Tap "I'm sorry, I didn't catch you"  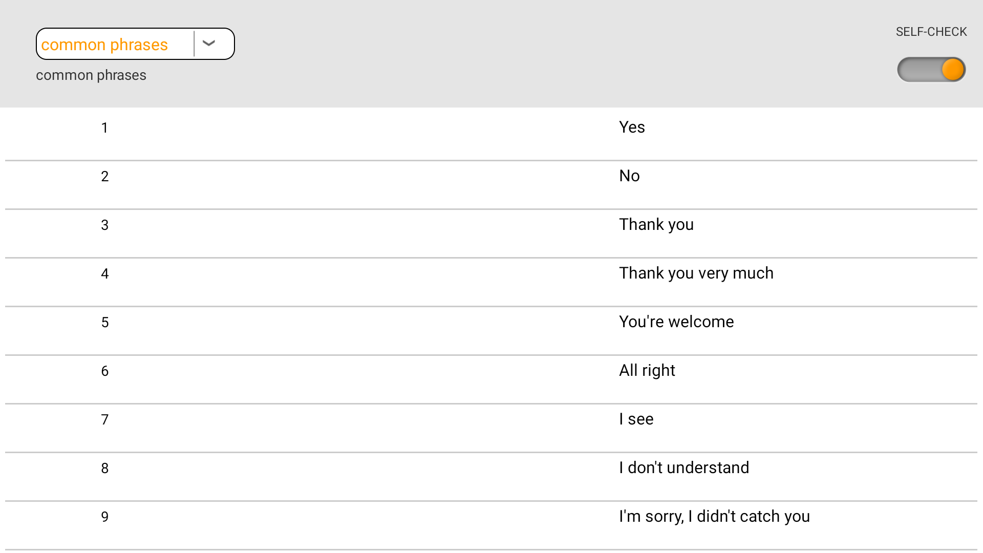pos(714,517)
